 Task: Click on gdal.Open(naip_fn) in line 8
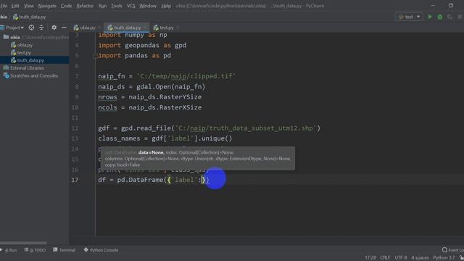pos(171,87)
